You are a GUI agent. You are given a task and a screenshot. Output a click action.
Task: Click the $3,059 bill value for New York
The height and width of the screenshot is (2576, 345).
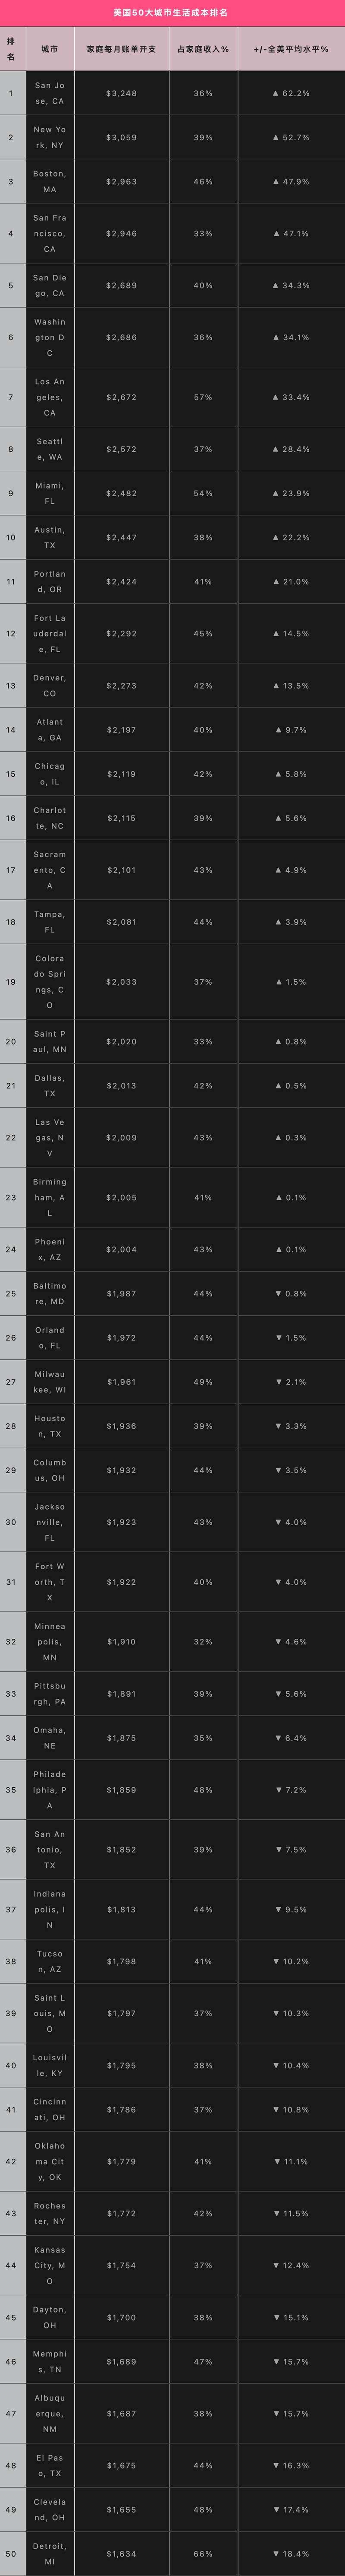(x=121, y=137)
